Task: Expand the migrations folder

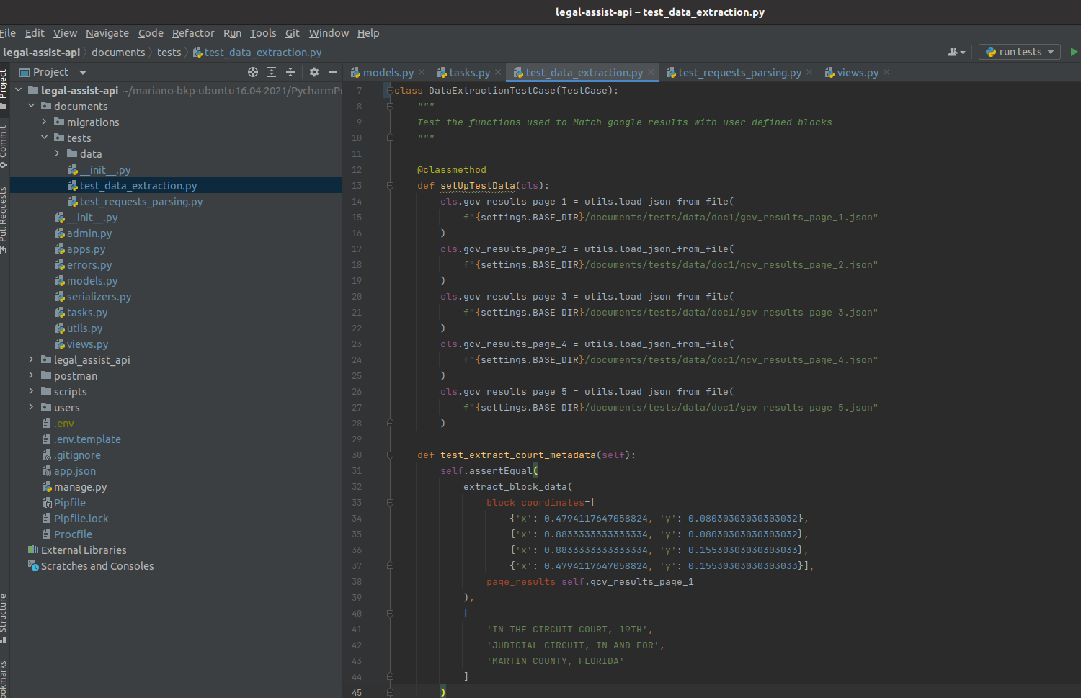Action: pyautogui.click(x=44, y=122)
